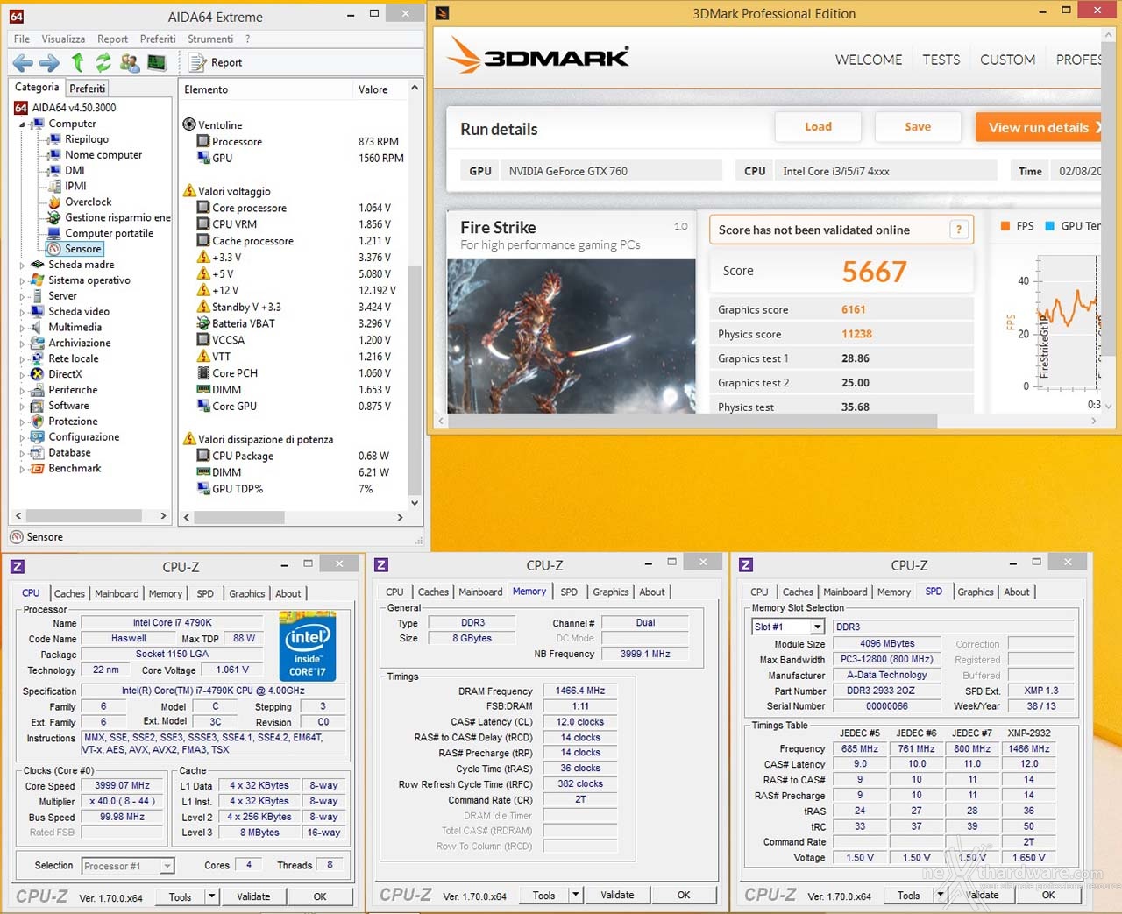Open Tools dropdown arrow in Memory CPU-Z
The image size is (1122, 914).
click(x=575, y=895)
